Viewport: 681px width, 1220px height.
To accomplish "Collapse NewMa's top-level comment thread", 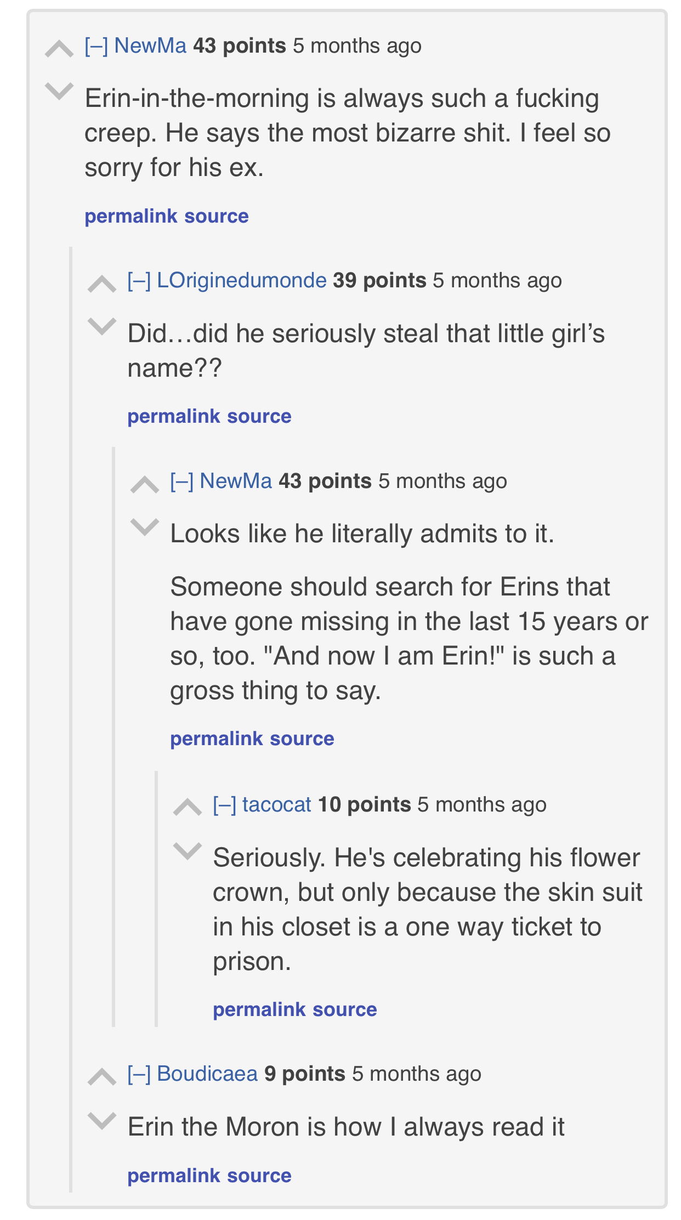I will [x=96, y=46].
